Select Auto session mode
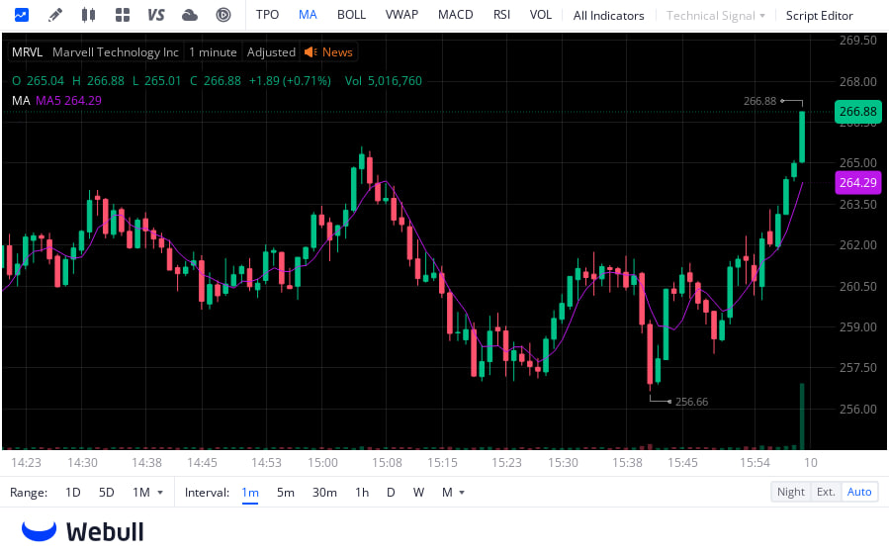 pyautogui.click(x=859, y=492)
